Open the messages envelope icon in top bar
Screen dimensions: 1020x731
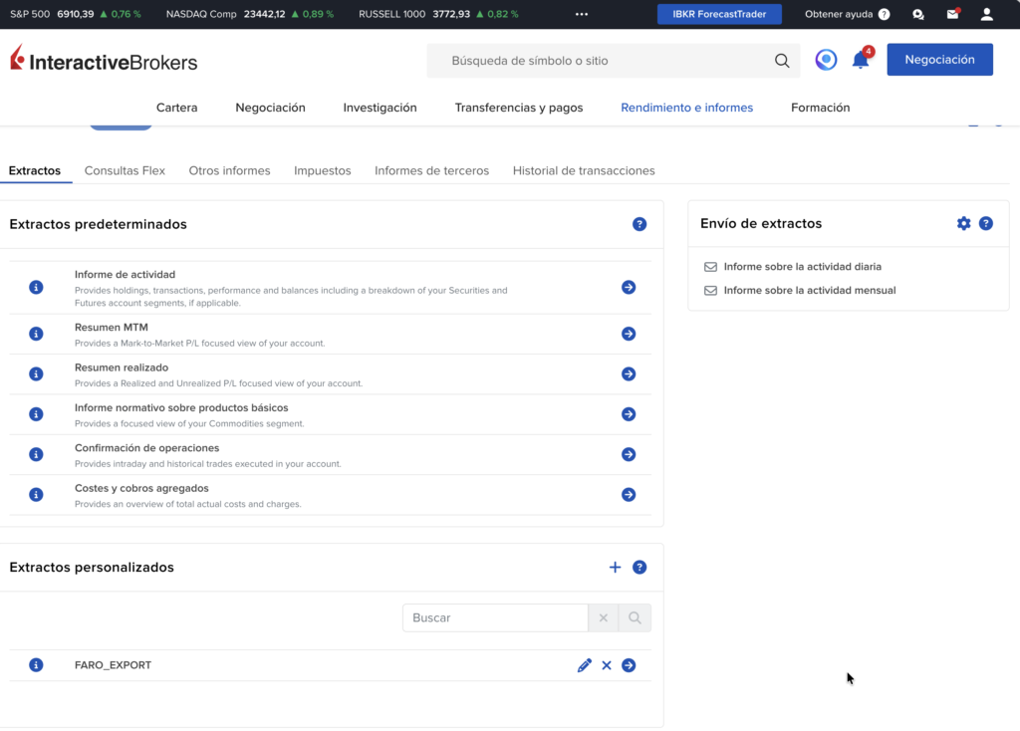(951, 13)
